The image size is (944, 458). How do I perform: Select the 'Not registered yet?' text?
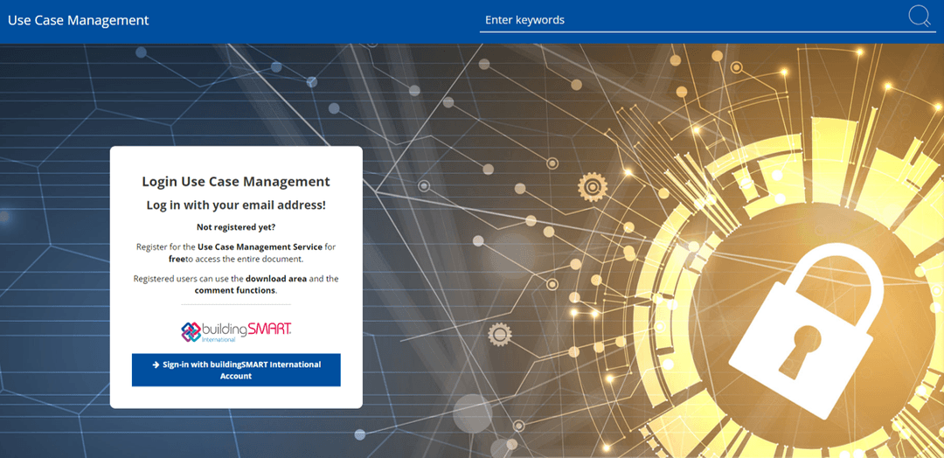coord(236,227)
